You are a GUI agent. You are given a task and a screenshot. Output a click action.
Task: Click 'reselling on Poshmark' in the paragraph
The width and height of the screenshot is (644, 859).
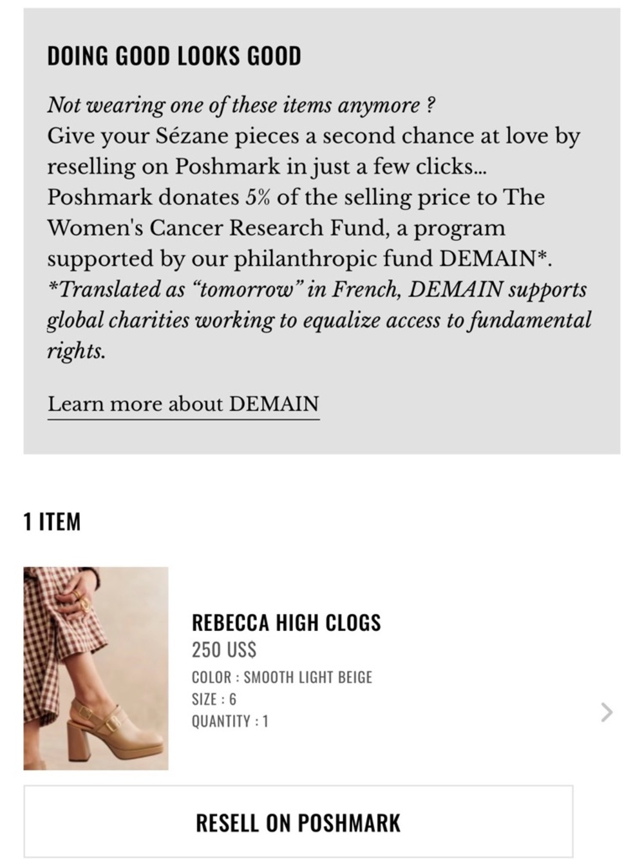tap(164, 167)
